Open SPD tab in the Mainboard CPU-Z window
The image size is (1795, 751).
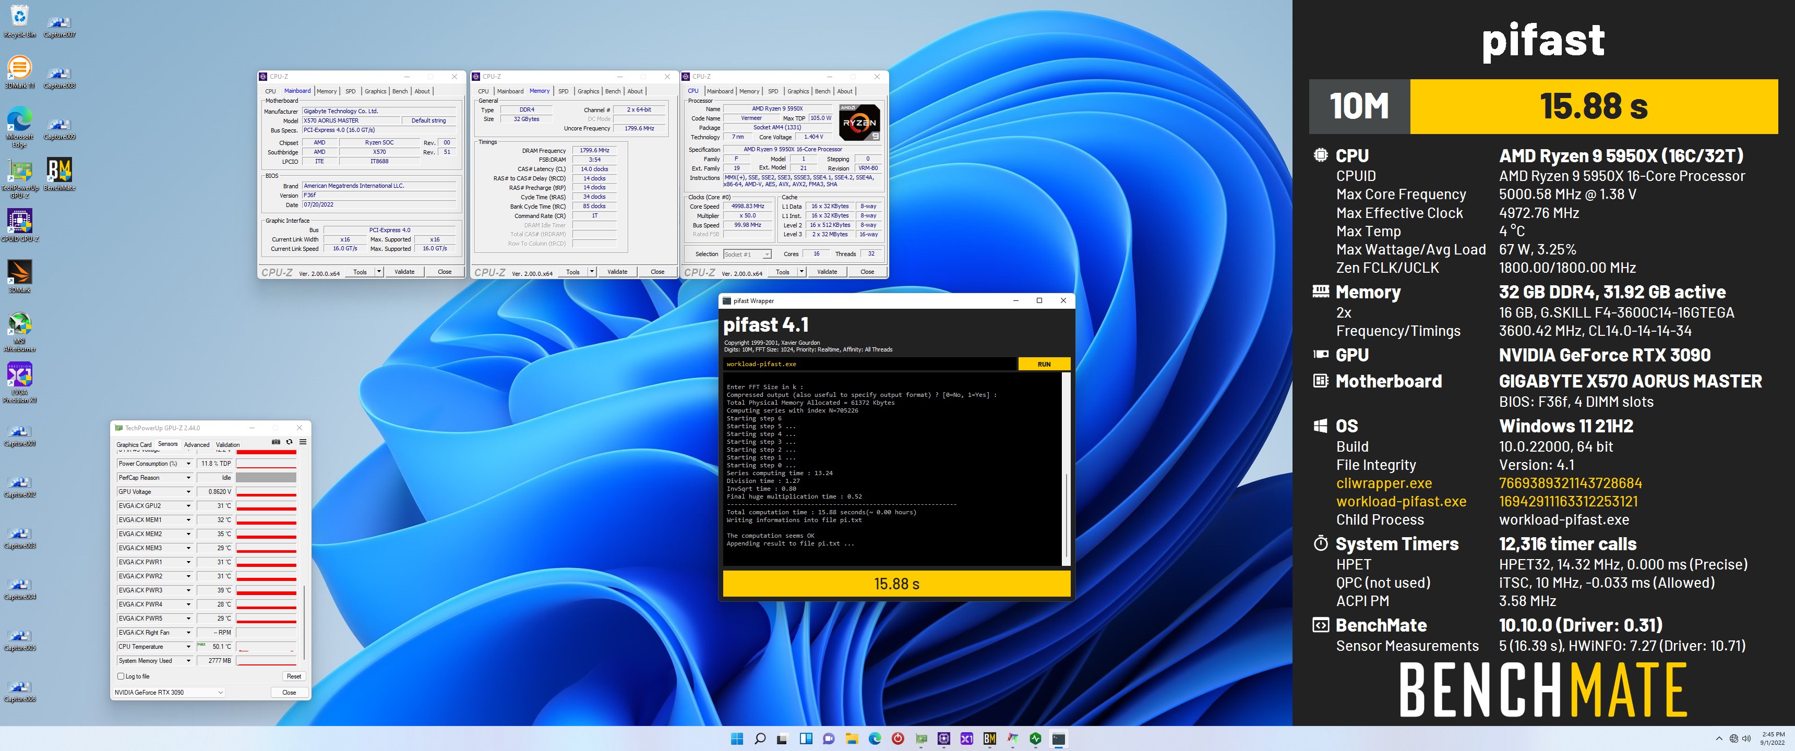pyautogui.click(x=351, y=91)
